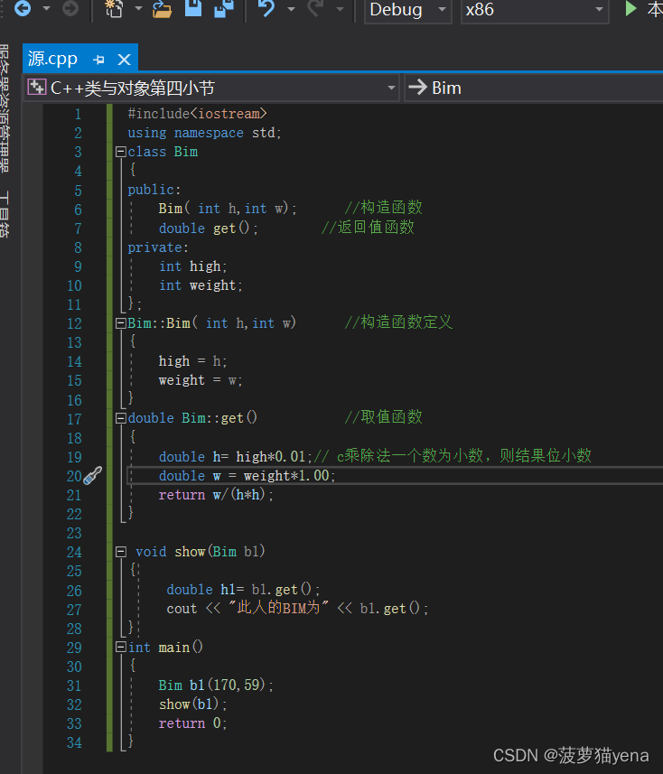Screen dimensions: 663x774
Task: Click the comment //构造函数定义
Action: [x=398, y=322]
